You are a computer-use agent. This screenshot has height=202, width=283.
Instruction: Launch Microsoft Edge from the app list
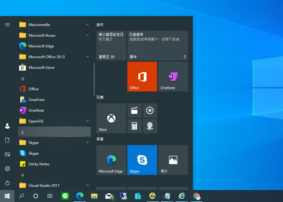(x=54, y=46)
